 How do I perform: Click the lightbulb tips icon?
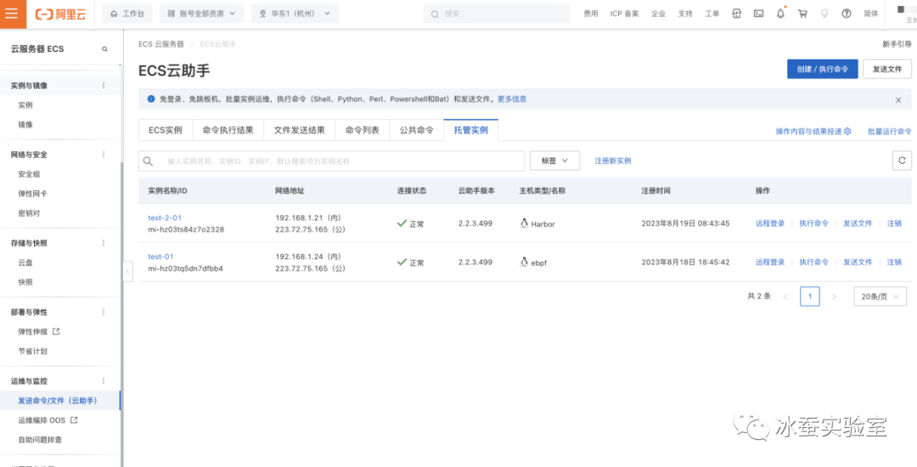pos(824,14)
